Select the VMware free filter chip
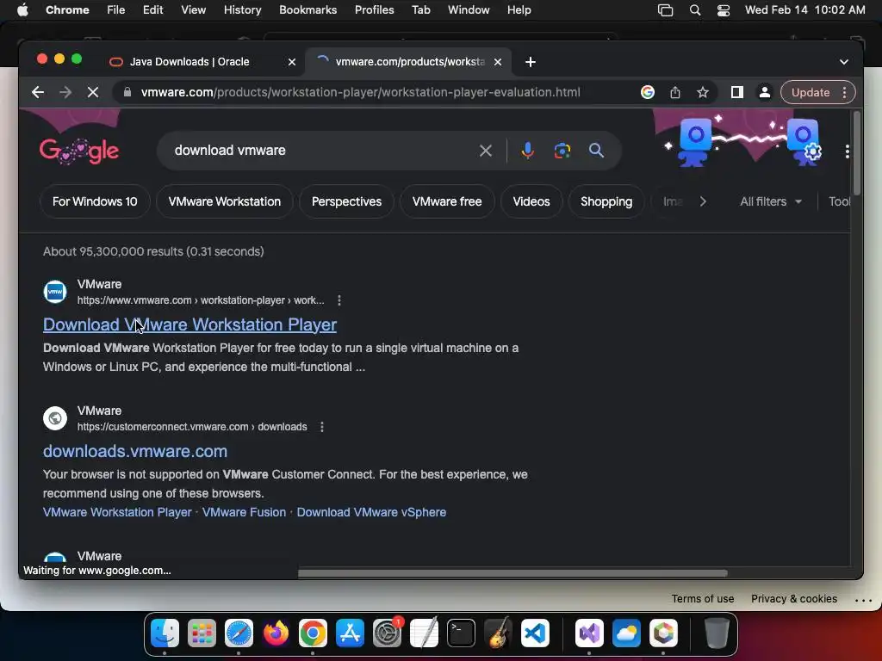Viewport: 882px width, 661px height. tap(447, 201)
